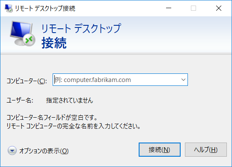The image size is (232, 167).
Task: Click the コンピューター(C): field label
Action: (27, 81)
